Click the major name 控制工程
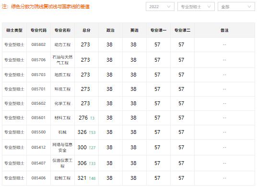 pyautogui.click(x=63, y=178)
